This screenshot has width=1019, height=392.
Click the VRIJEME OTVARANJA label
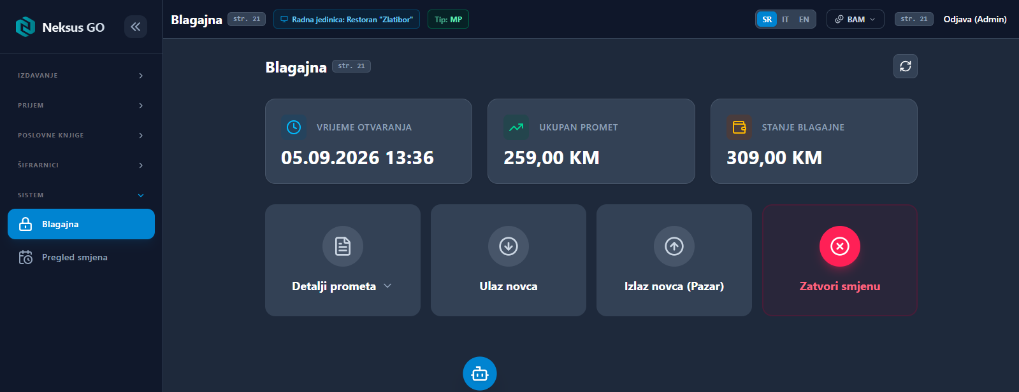pyautogui.click(x=364, y=127)
